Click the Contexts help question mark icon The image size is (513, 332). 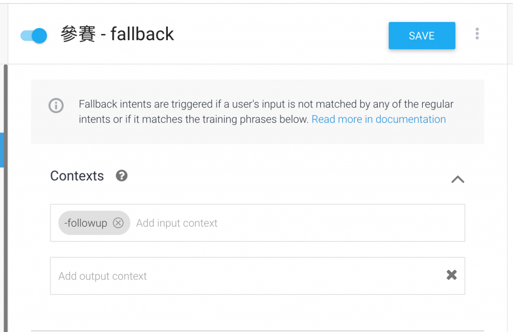[x=122, y=176]
